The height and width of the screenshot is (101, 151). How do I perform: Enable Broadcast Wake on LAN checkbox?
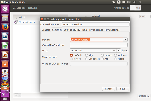tap(87, 59)
